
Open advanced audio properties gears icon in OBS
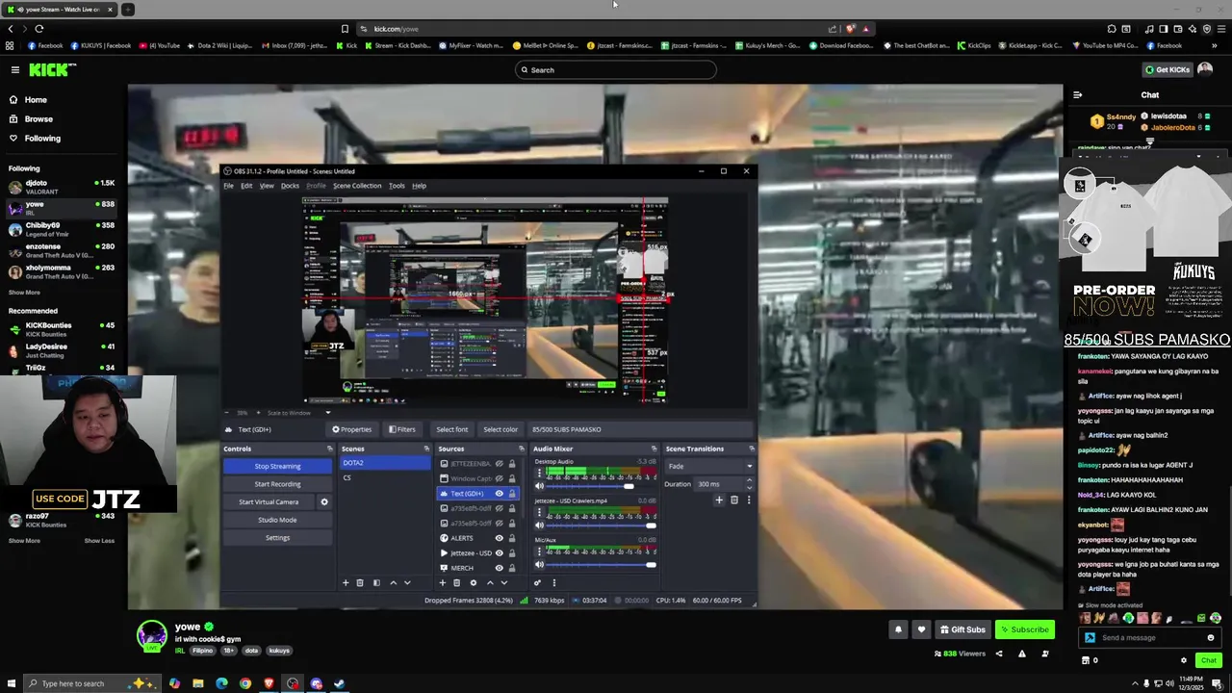[x=537, y=582]
